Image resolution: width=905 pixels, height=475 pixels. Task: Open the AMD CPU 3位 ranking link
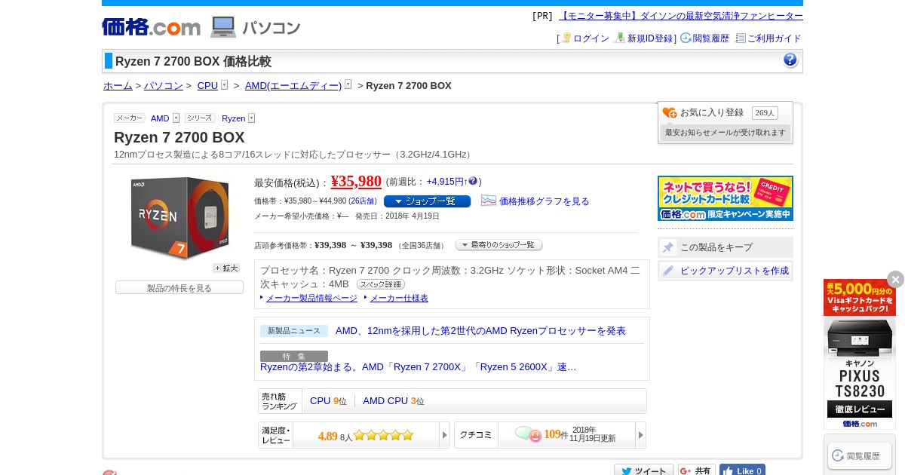[394, 401]
